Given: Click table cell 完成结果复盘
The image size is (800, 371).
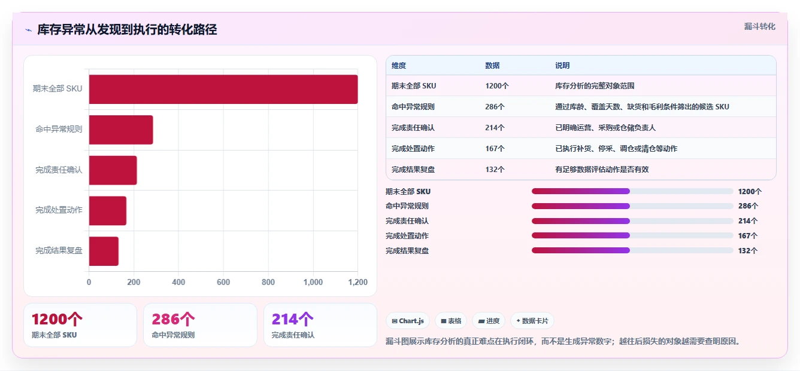Looking at the screenshot, I should pos(413,170).
